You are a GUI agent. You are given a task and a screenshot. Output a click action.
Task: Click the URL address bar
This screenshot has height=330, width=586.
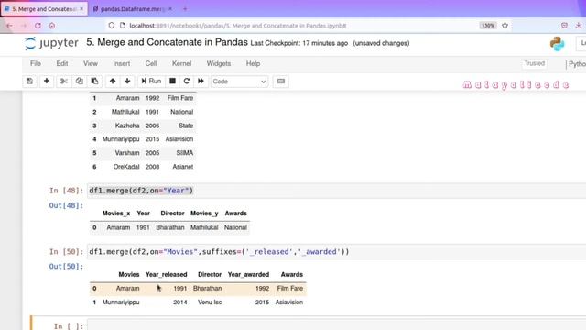tap(238, 26)
